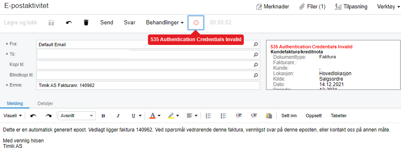Open Filer (1) attachments
401x163 pixels.
click(x=312, y=7)
